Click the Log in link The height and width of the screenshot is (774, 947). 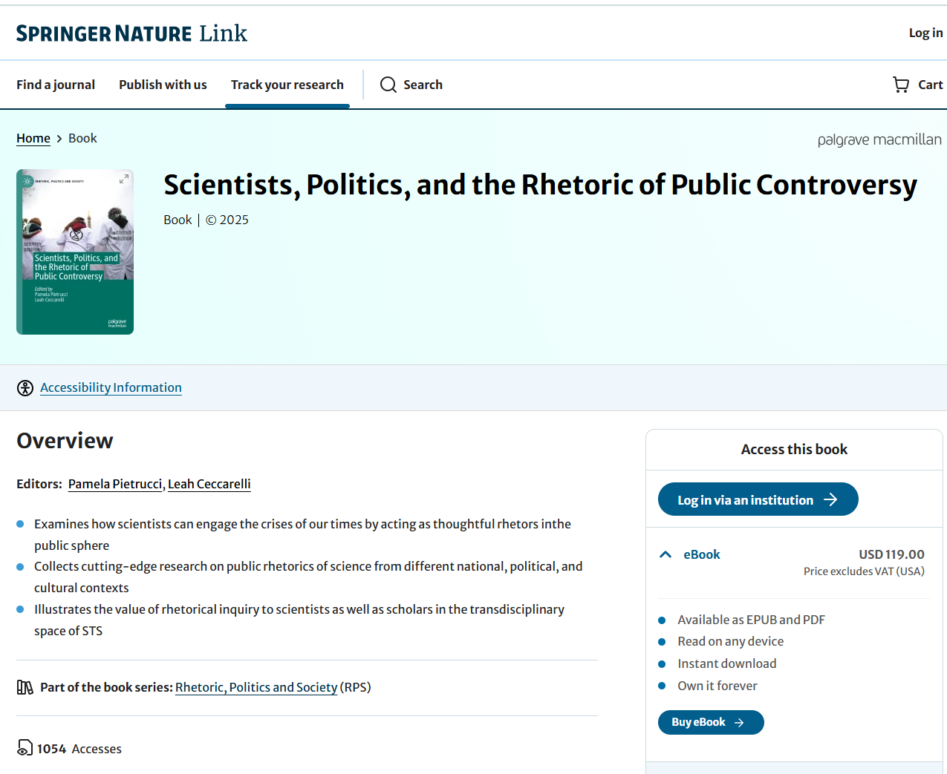click(925, 33)
